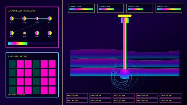Viewport: 187px width, 105px height.
Task: Adjust STRATA-4 LOCK gradient bar
Action: [169, 9]
